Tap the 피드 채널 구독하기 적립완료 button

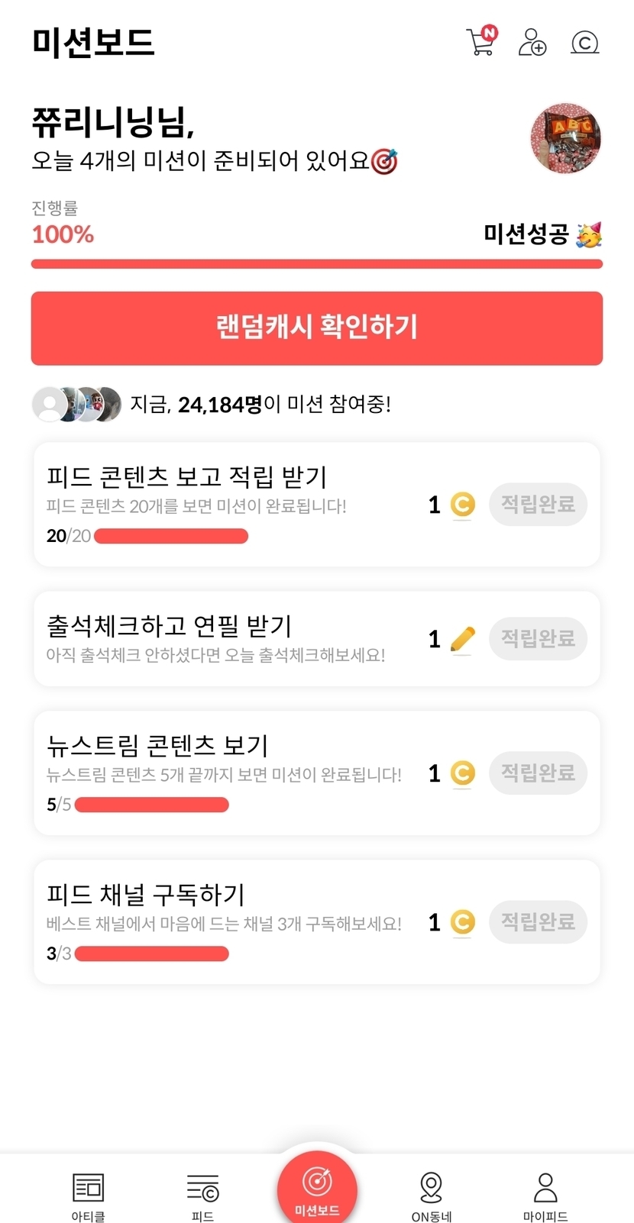click(538, 922)
